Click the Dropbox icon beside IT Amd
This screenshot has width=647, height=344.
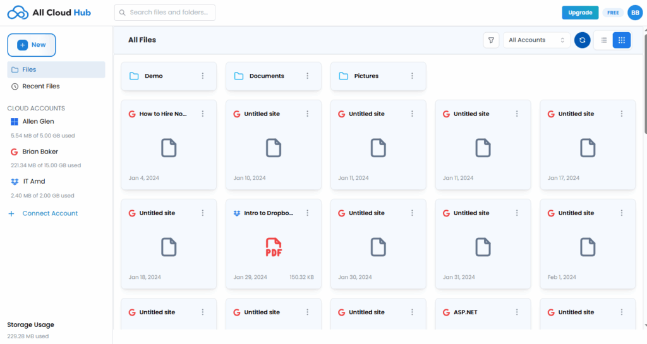(15, 182)
